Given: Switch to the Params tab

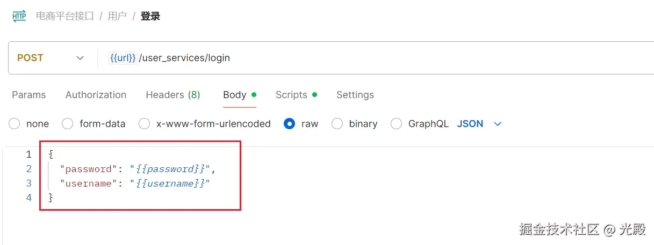Looking at the screenshot, I should coord(29,95).
